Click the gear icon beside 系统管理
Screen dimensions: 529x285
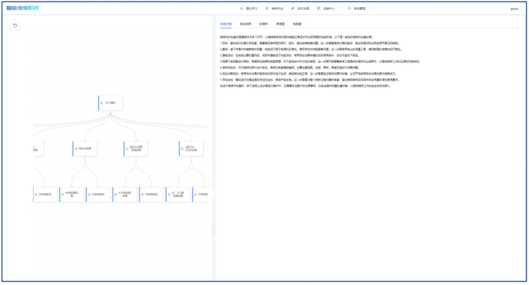click(x=349, y=9)
